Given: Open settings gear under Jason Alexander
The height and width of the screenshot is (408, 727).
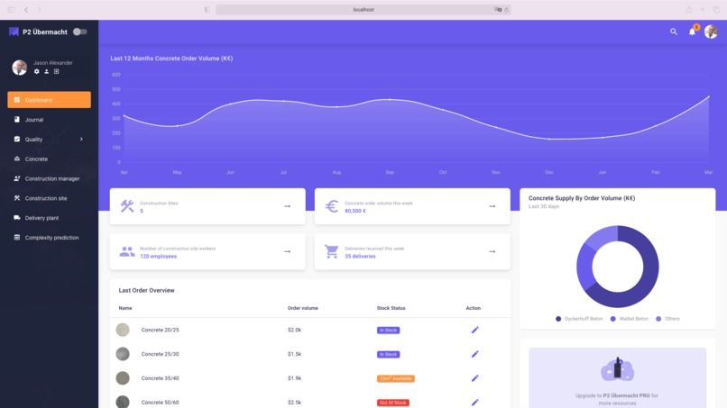Looking at the screenshot, I should pos(37,71).
